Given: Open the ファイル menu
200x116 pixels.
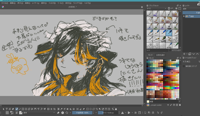Looking at the screenshot, I should click(5, 3).
